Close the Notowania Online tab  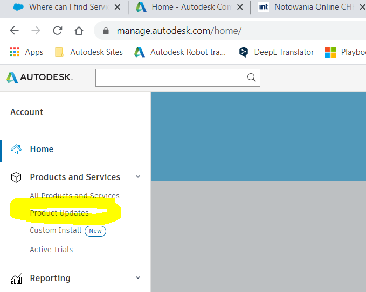tap(363, 7)
